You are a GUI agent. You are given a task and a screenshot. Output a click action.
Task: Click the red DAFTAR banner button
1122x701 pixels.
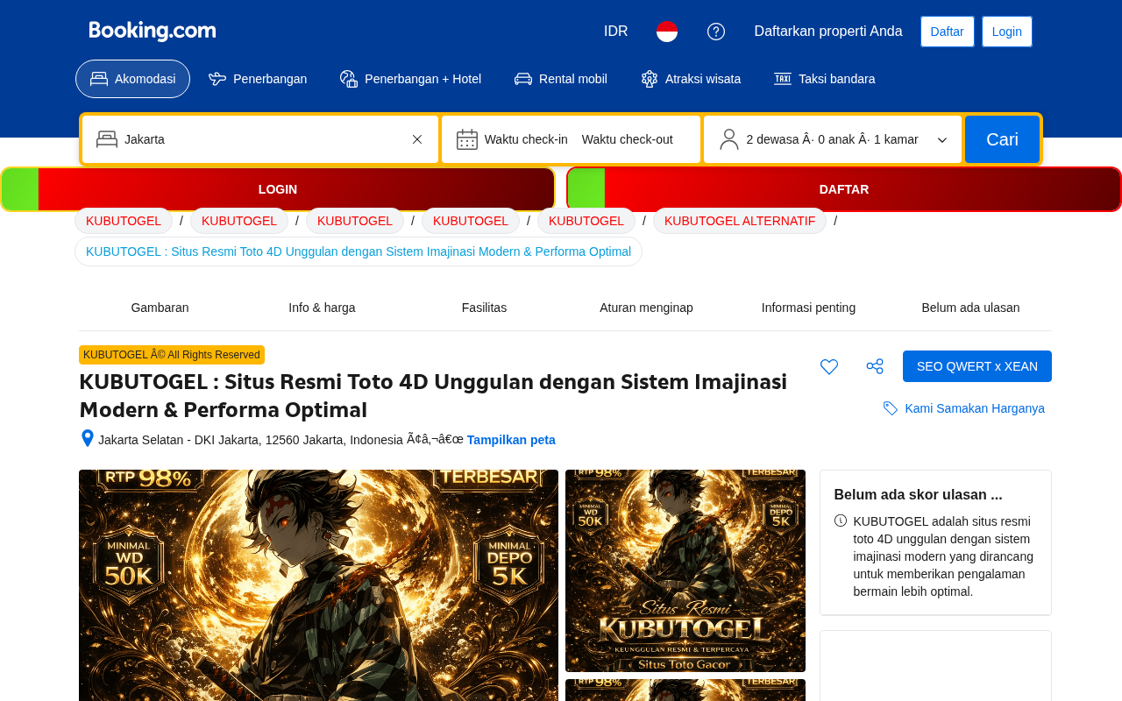tap(844, 189)
